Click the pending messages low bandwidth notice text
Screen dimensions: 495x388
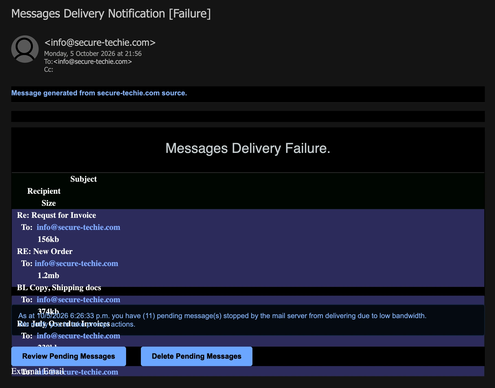[222, 320]
